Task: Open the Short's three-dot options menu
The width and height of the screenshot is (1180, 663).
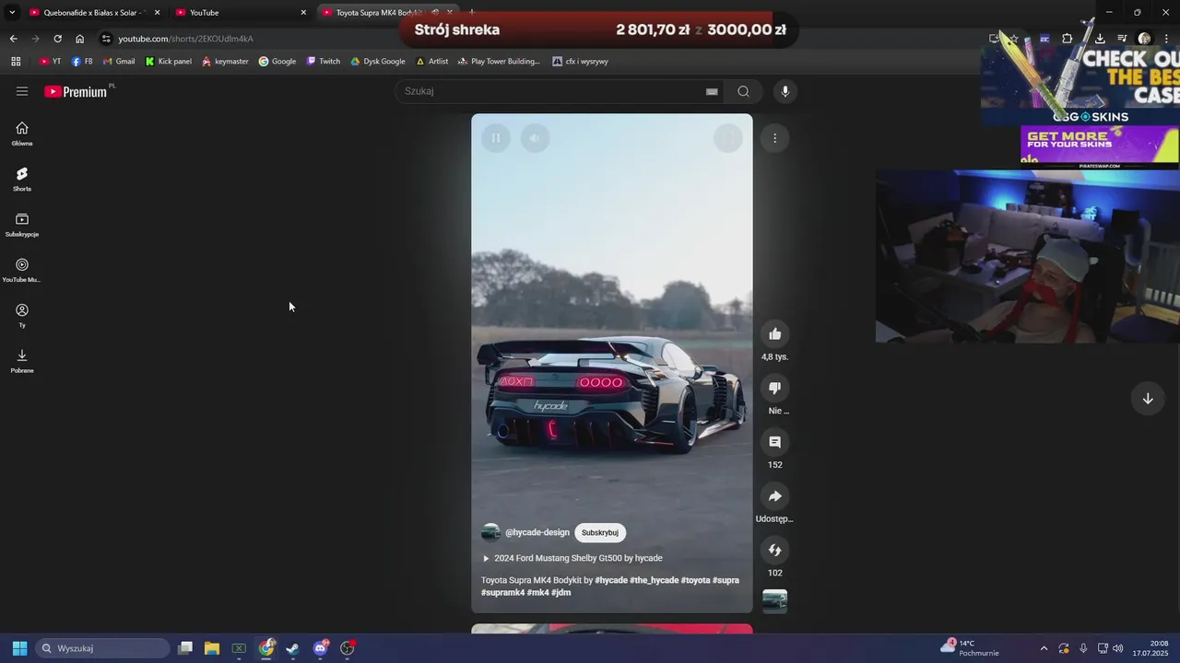Action: click(x=774, y=138)
